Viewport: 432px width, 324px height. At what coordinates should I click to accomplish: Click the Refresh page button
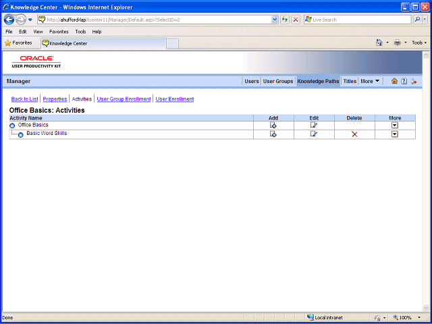[285, 20]
